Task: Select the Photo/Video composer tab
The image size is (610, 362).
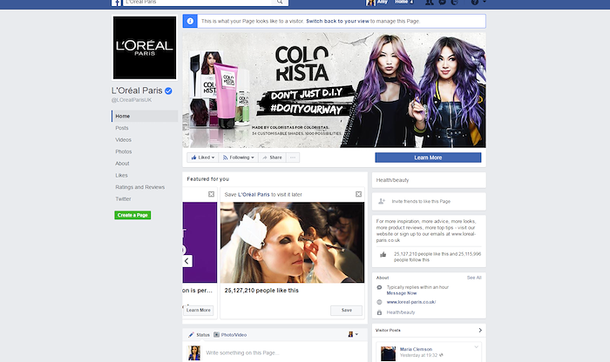Action: tap(230, 335)
